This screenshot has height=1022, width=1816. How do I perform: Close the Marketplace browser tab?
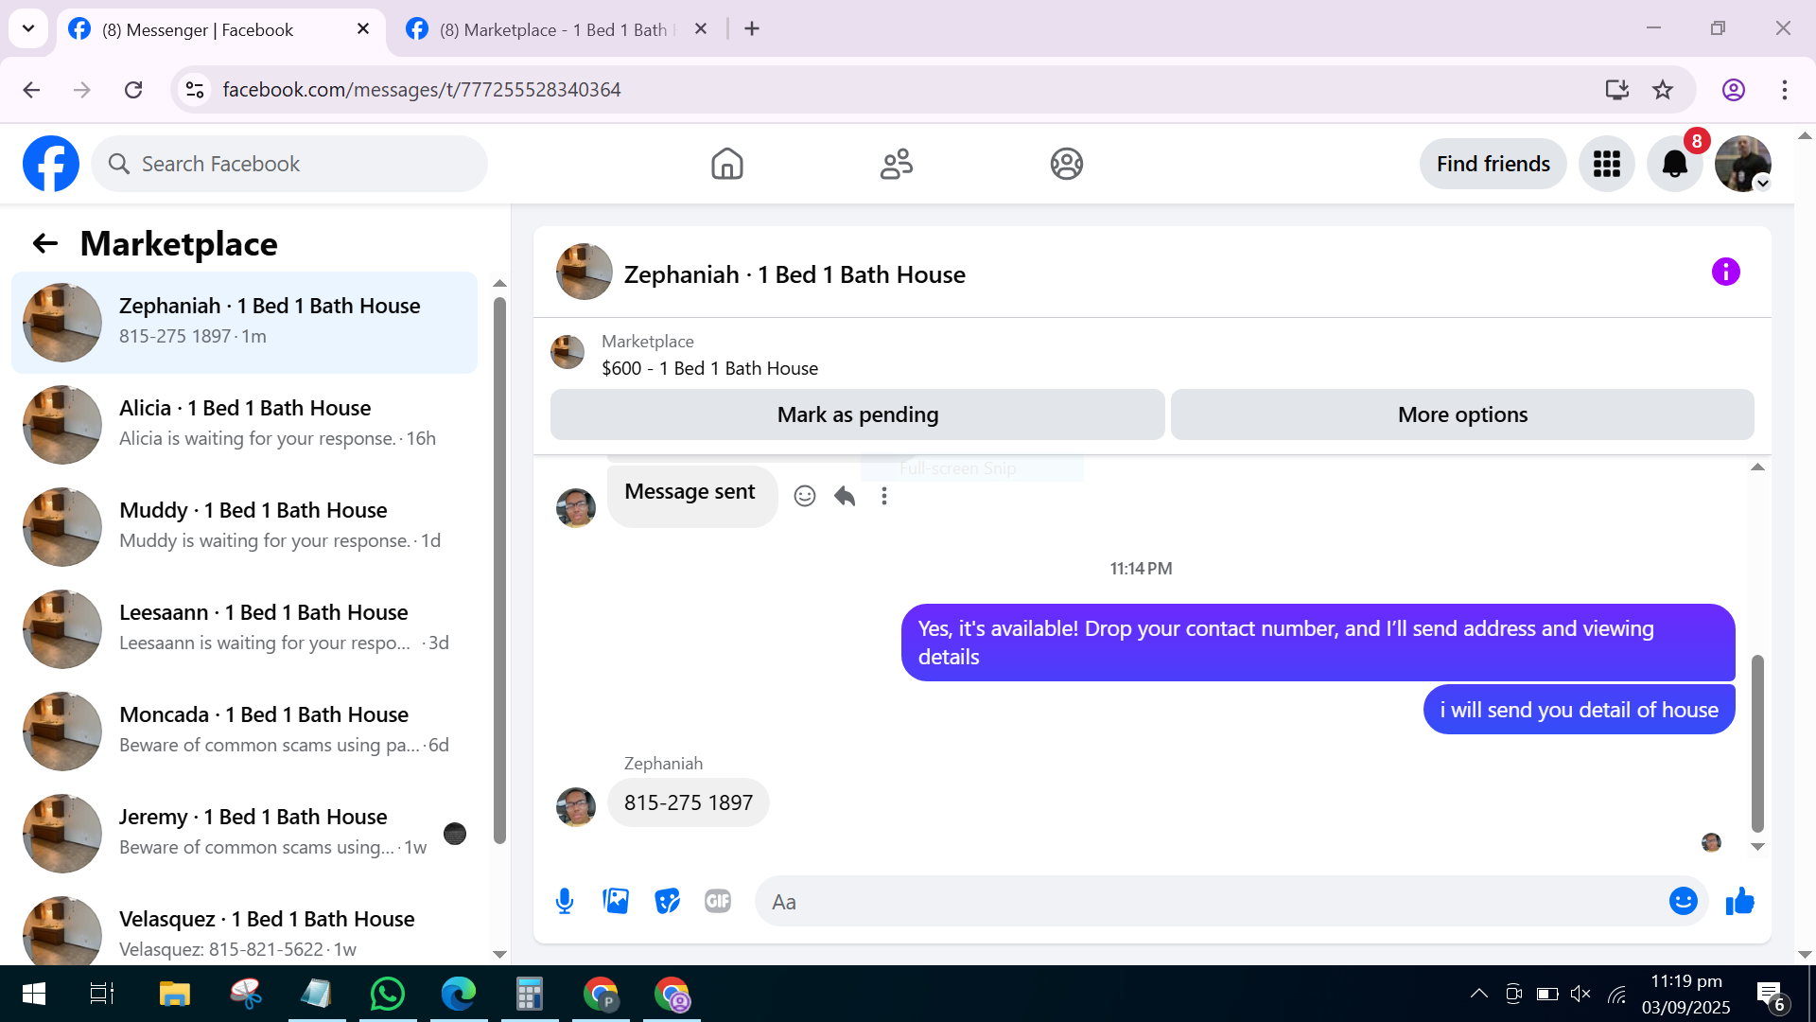pos(701,29)
